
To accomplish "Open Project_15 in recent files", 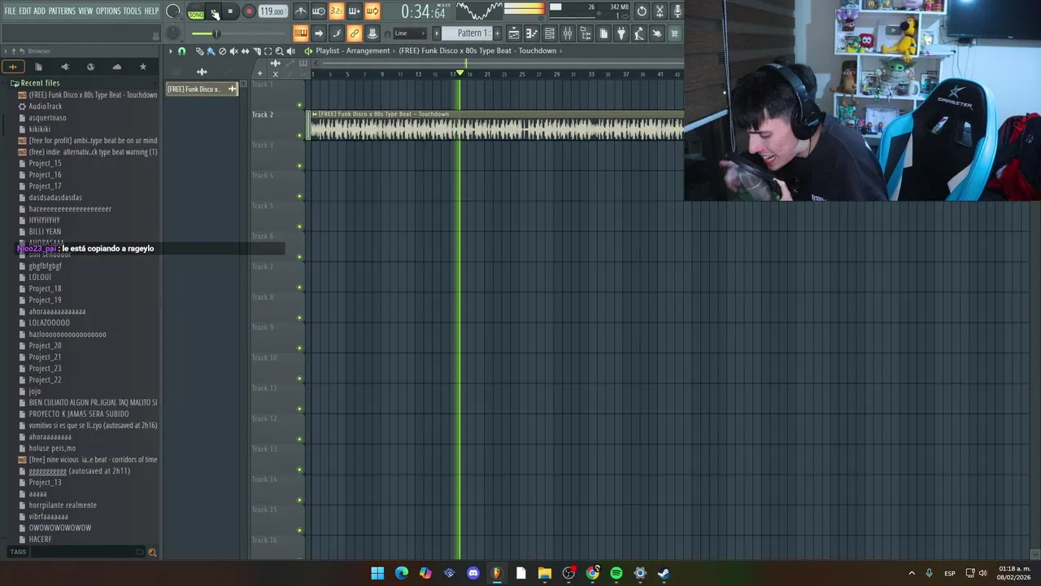I will tap(45, 164).
